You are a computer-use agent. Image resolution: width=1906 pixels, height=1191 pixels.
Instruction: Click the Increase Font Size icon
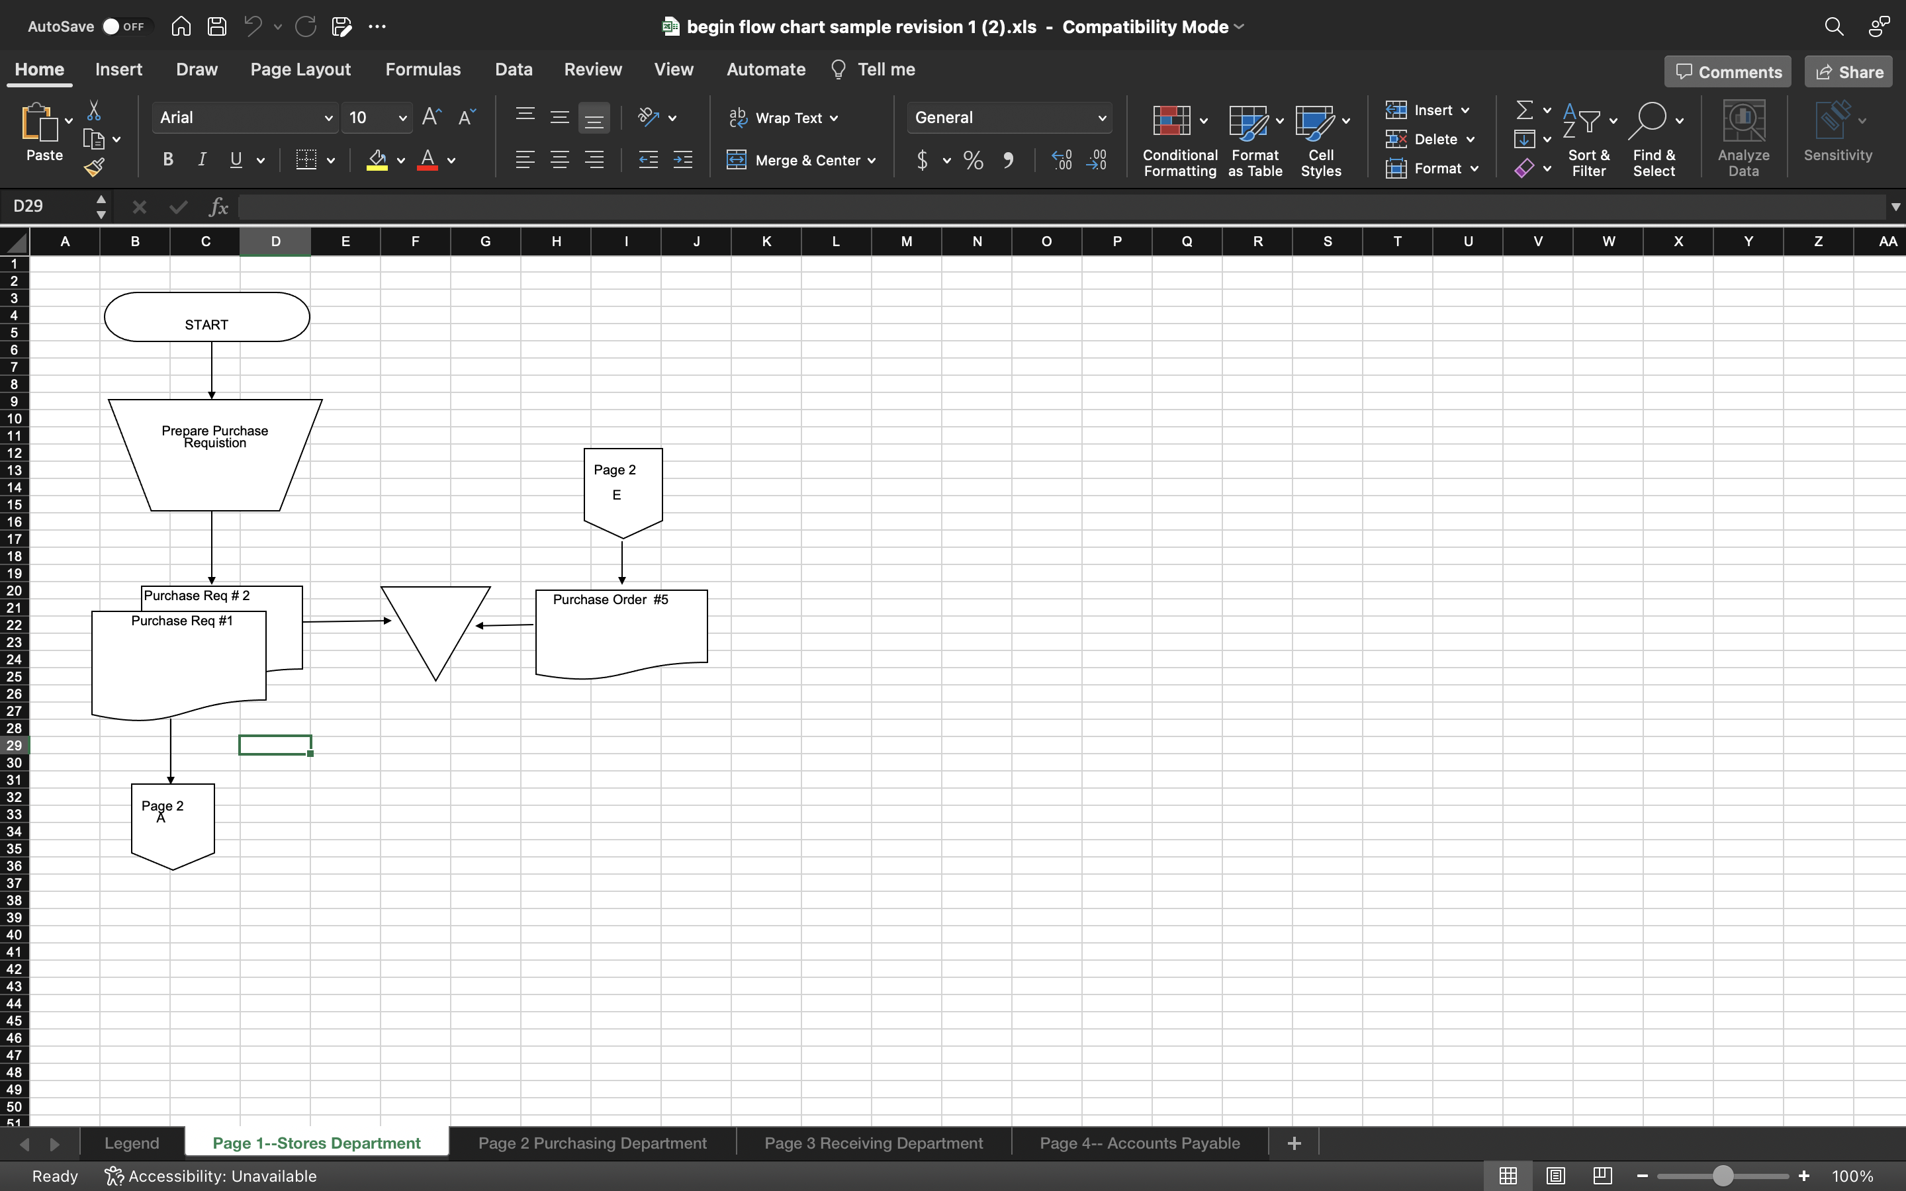[x=431, y=117]
